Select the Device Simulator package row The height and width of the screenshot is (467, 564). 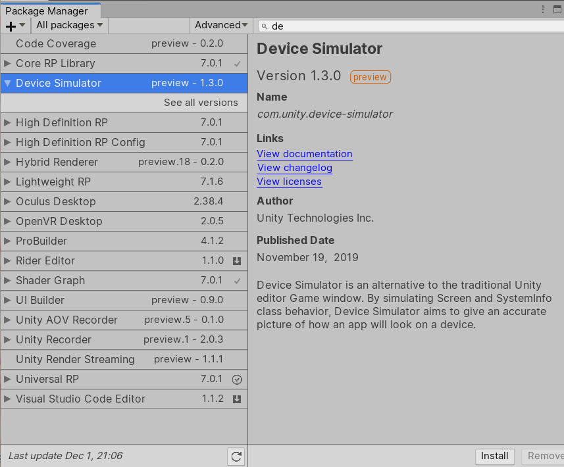pyautogui.click(x=124, y=84)
